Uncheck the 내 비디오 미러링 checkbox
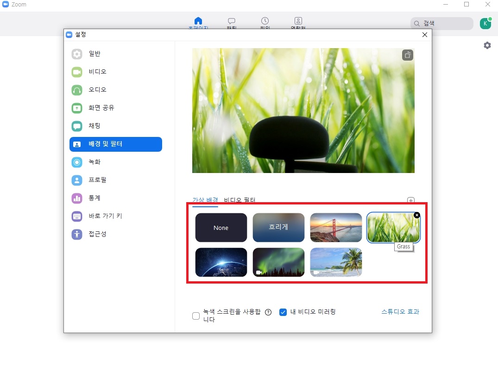The height and width of the screenshot is (371, 498). click(x=283, y=312)
